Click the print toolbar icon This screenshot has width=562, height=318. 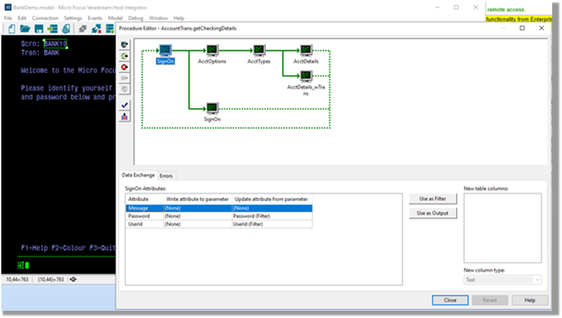66,29
